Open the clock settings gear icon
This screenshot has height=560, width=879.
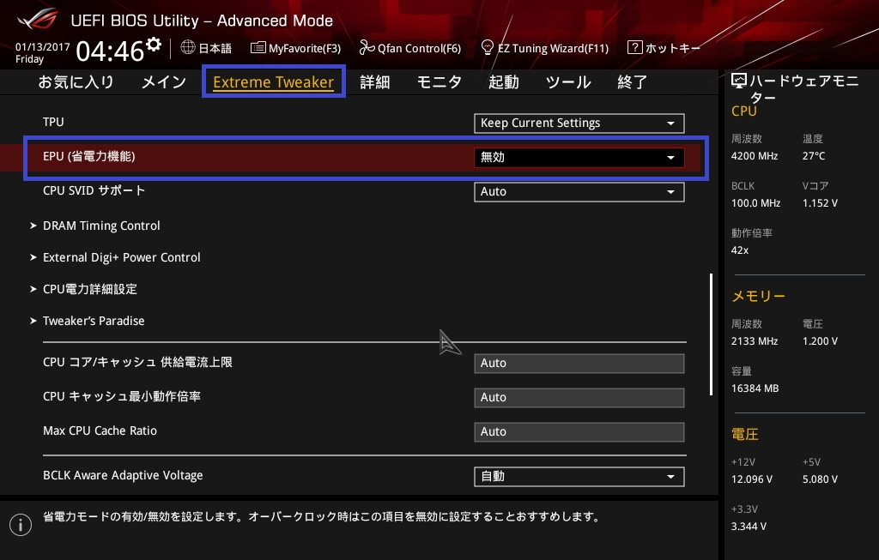154,45
